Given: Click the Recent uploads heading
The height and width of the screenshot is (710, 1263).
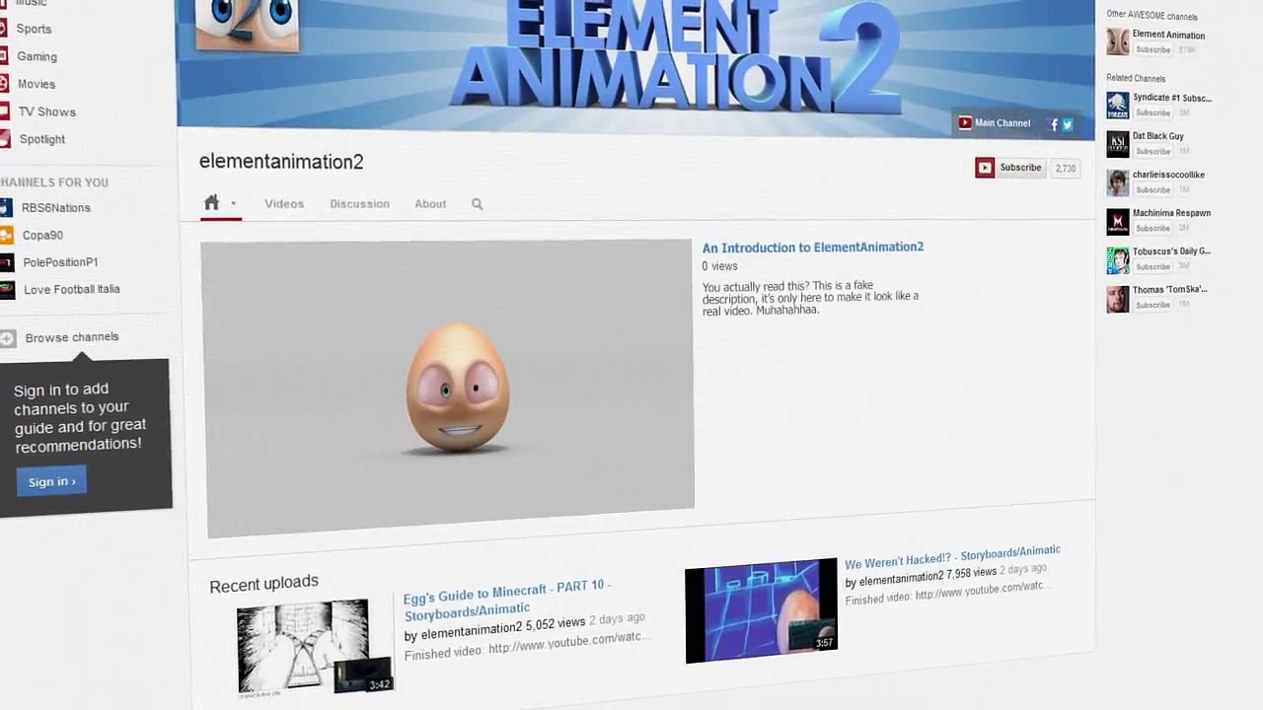Looking at the screenshot, I should point(263,584).
